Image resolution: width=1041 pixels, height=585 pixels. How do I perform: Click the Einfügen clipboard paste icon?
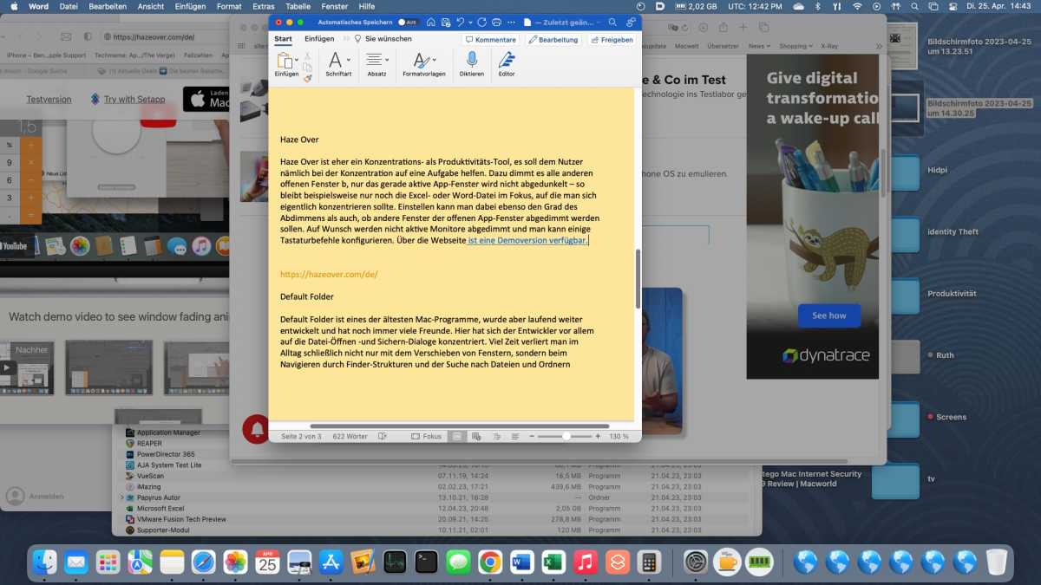click(x=285, y=60)
